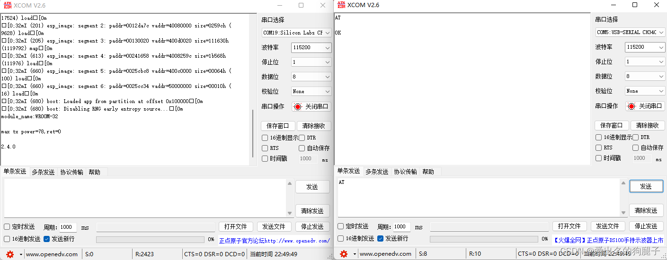This screenshot has width=667, height=260.
Task: Toggle 自动保存 checkbox in right window
Action: coord(636,147)
